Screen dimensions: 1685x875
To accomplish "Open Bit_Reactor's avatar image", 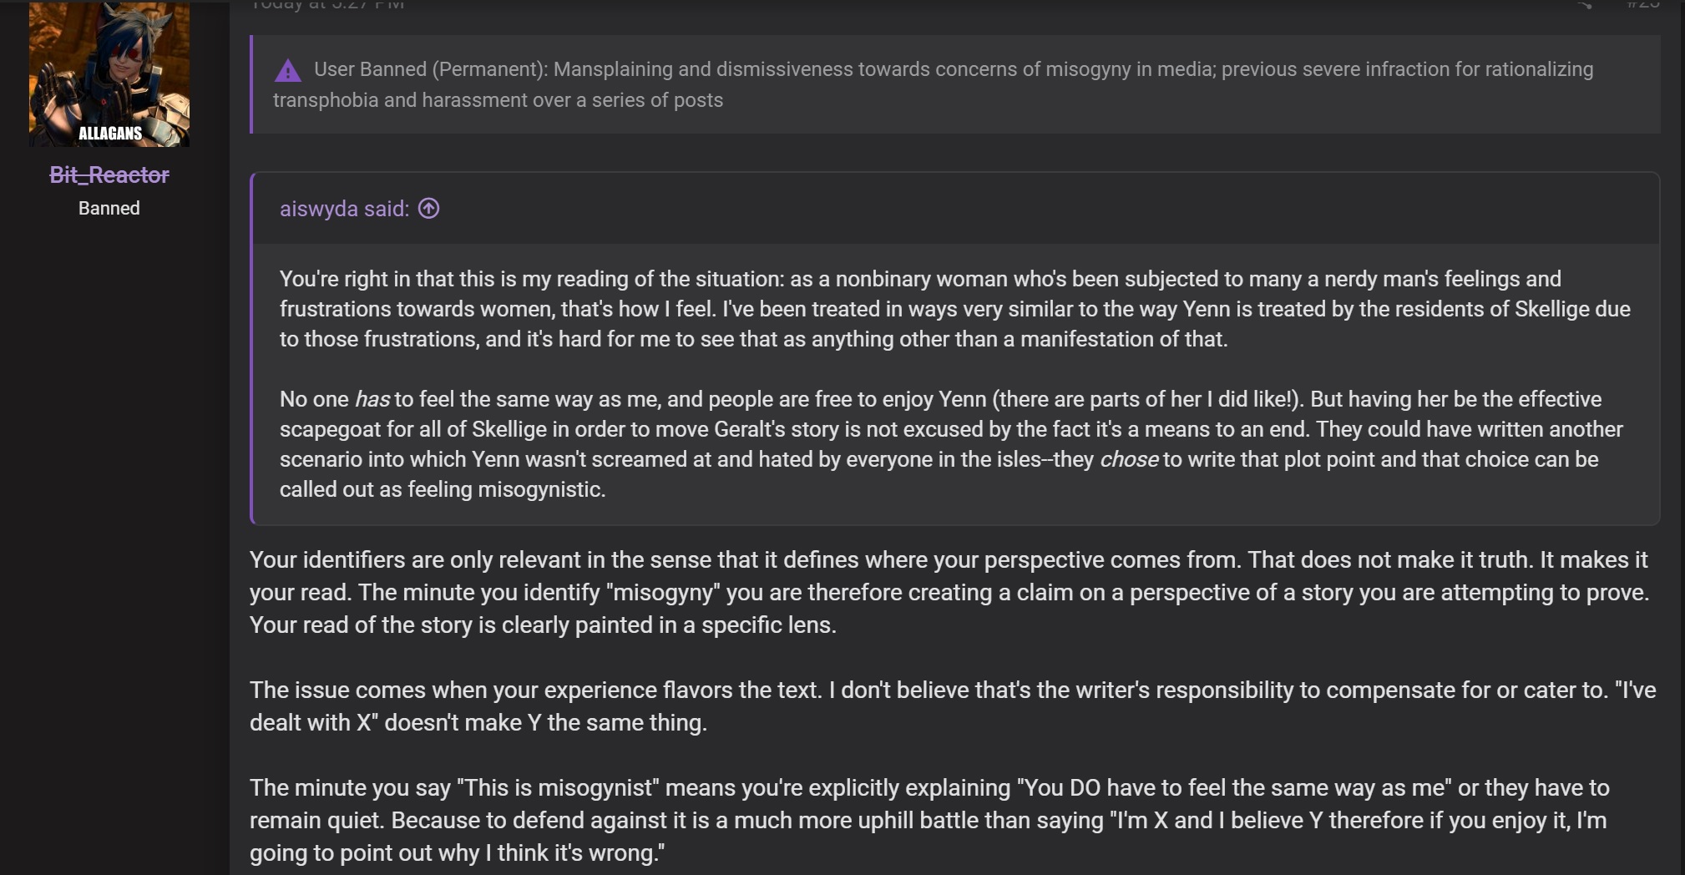I will [109, 73].
